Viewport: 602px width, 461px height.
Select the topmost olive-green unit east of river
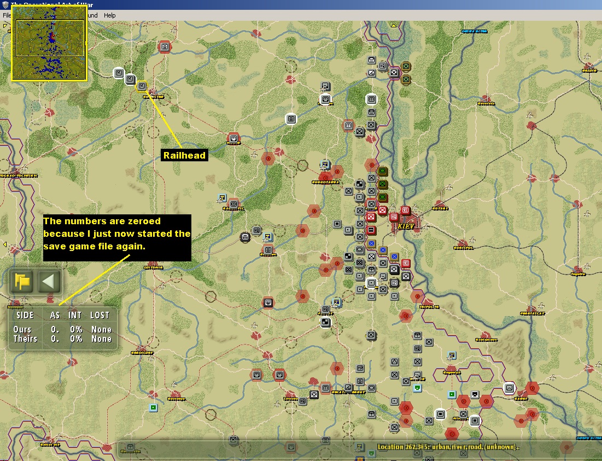point(406,66)
